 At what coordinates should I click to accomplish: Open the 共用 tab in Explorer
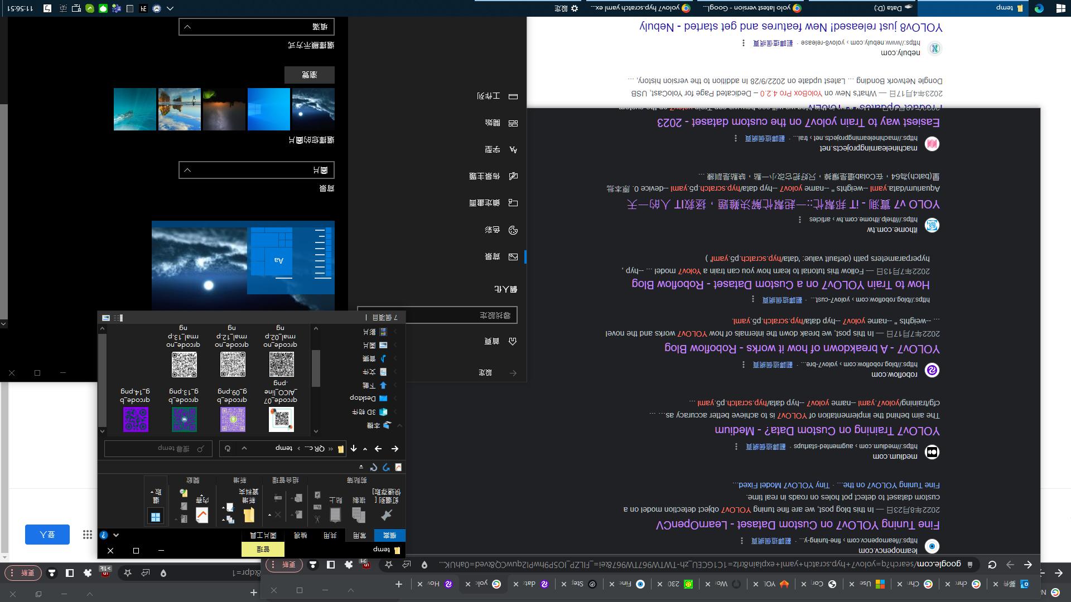click(x=330, y=536)
